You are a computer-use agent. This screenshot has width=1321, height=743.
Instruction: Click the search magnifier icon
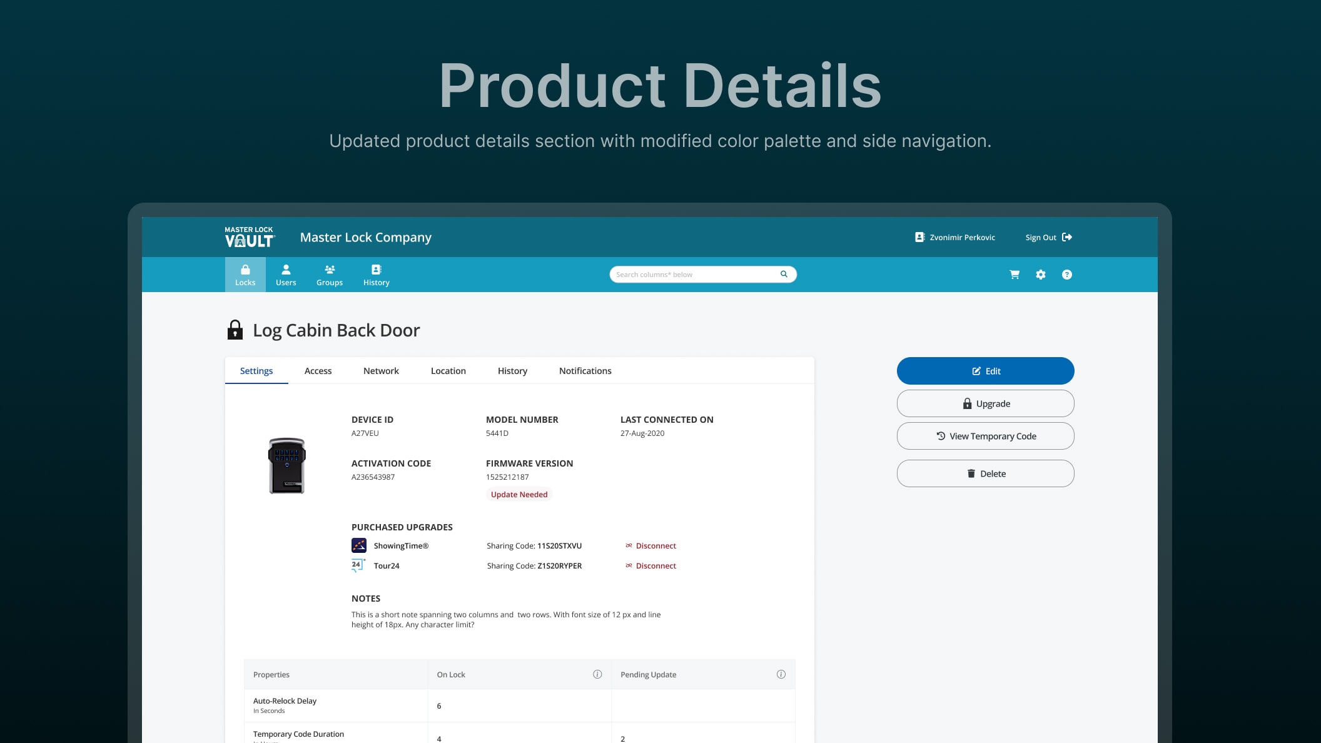784,274
